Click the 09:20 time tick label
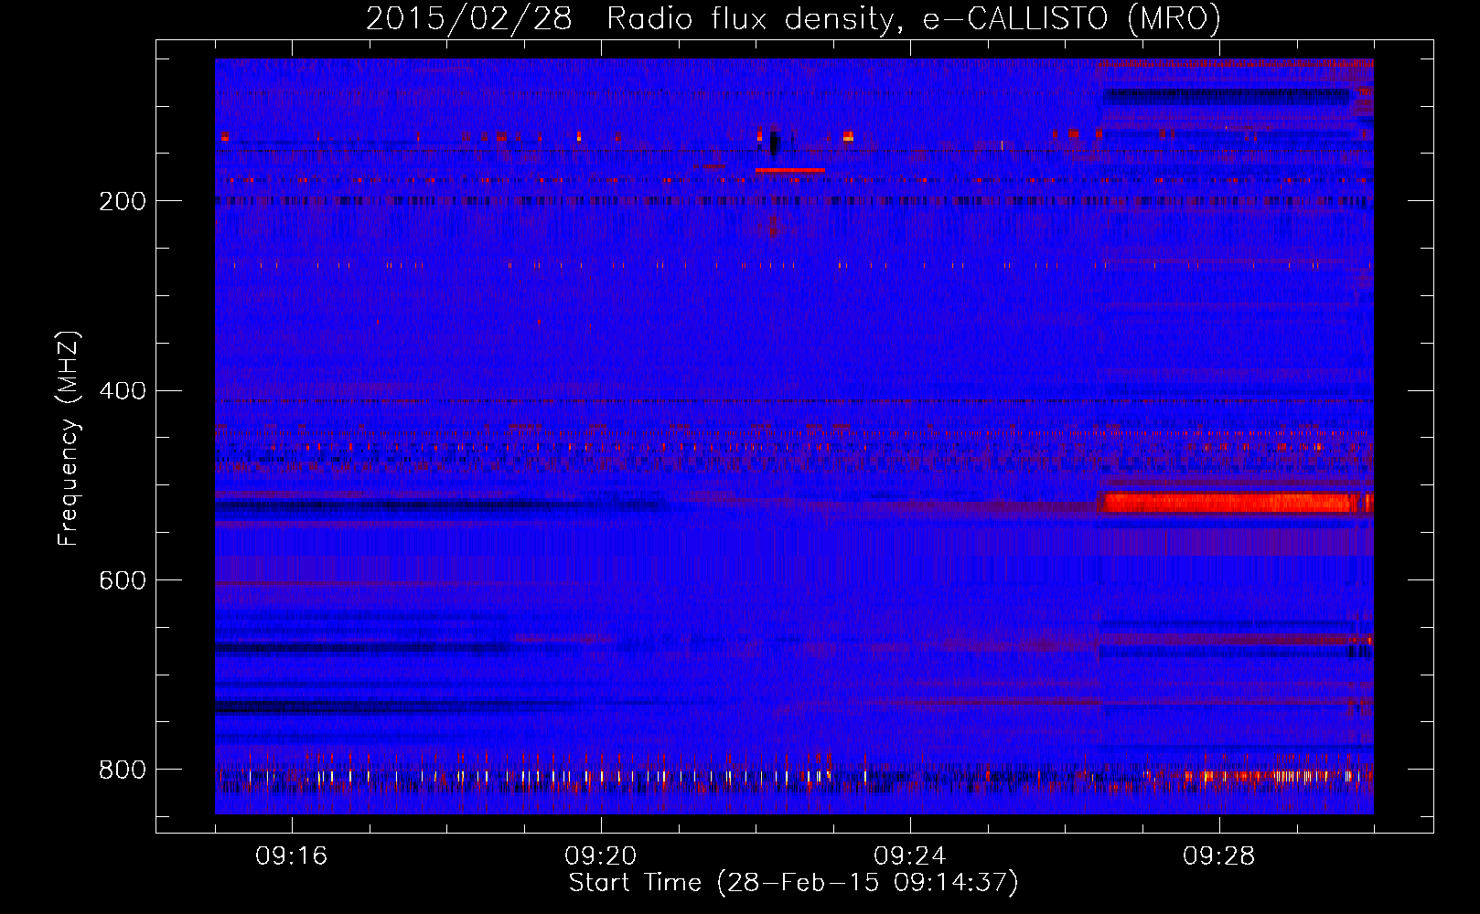This screenshot has width=1480, height=914. 600,856
